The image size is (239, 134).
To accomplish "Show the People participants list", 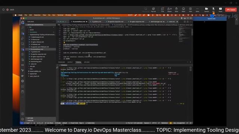I will (x=169, y=9).
